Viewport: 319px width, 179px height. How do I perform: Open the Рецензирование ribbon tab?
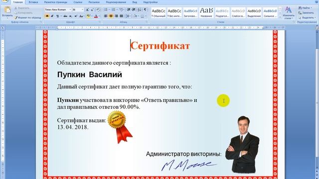(x=116, y=2)
